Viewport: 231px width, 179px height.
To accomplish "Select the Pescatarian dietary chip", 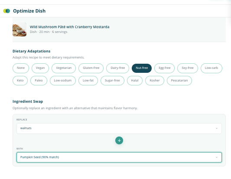I will tap(179, 81).
